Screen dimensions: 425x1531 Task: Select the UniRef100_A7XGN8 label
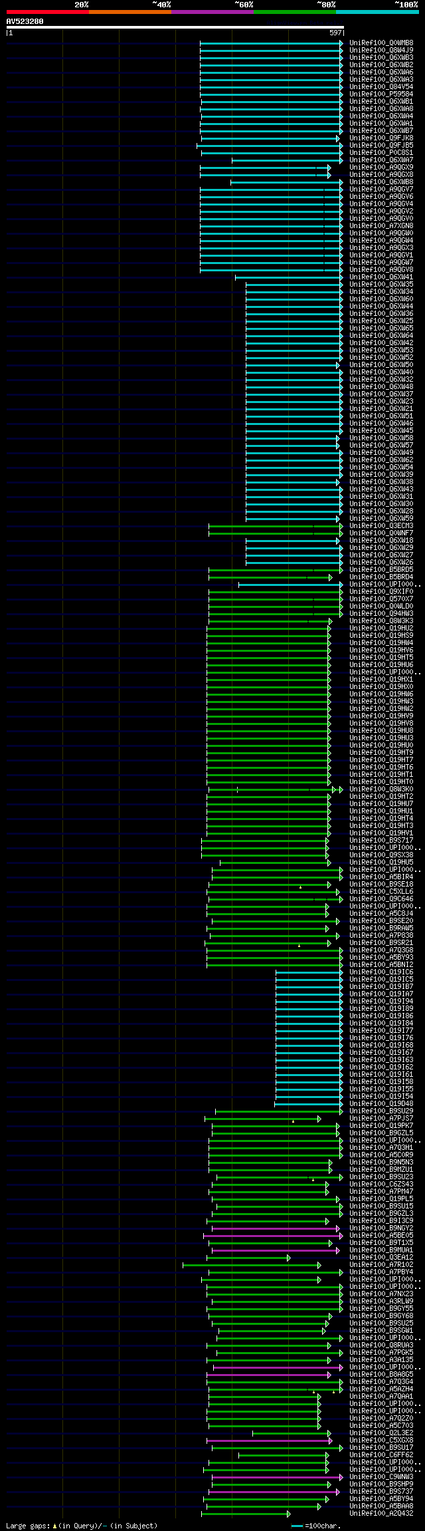point(381,226)
